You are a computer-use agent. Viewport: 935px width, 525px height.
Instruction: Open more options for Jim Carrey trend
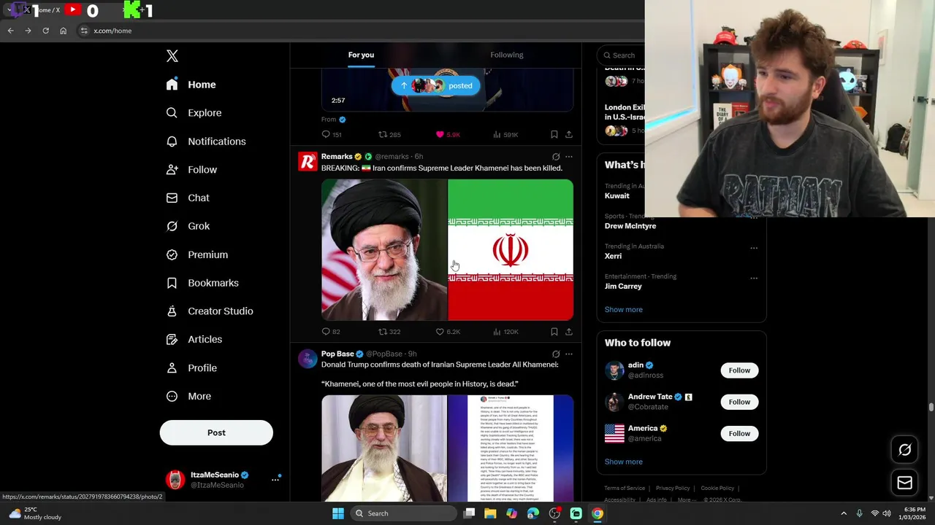[754, 278]
